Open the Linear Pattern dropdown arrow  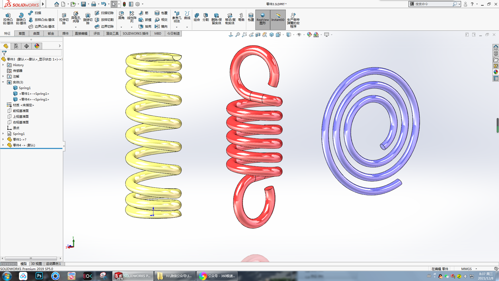132,27
